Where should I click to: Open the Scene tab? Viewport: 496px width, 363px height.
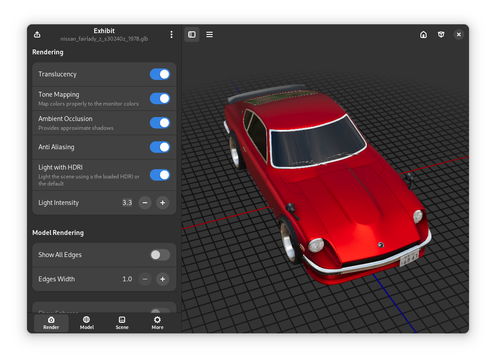[122, 323]
